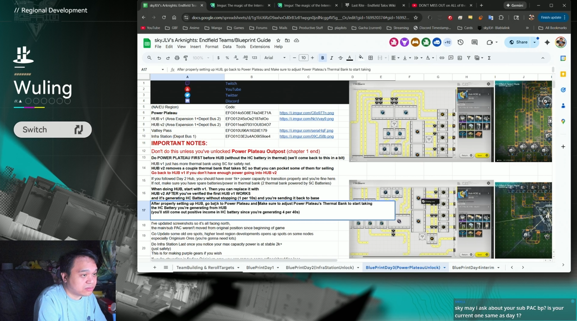
Task: Open the Arial font dropdown
Action: (275, 58)
